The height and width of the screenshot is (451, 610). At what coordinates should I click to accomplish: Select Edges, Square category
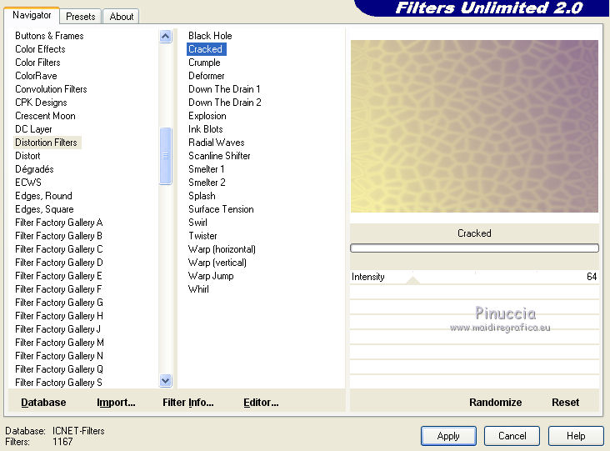pyautogui.click(x=44, y=209)
